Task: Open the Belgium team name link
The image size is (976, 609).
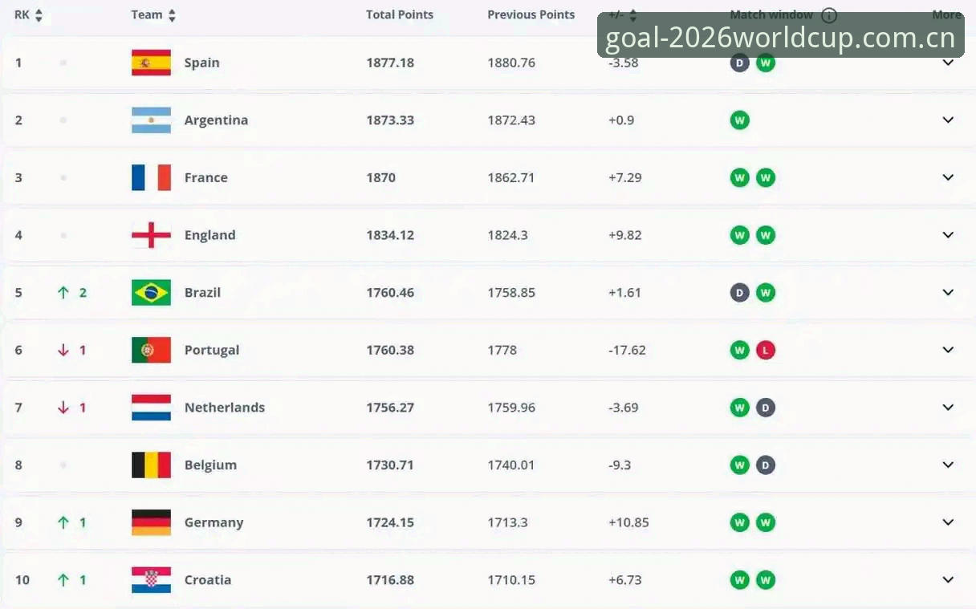Action: [210, 465]
